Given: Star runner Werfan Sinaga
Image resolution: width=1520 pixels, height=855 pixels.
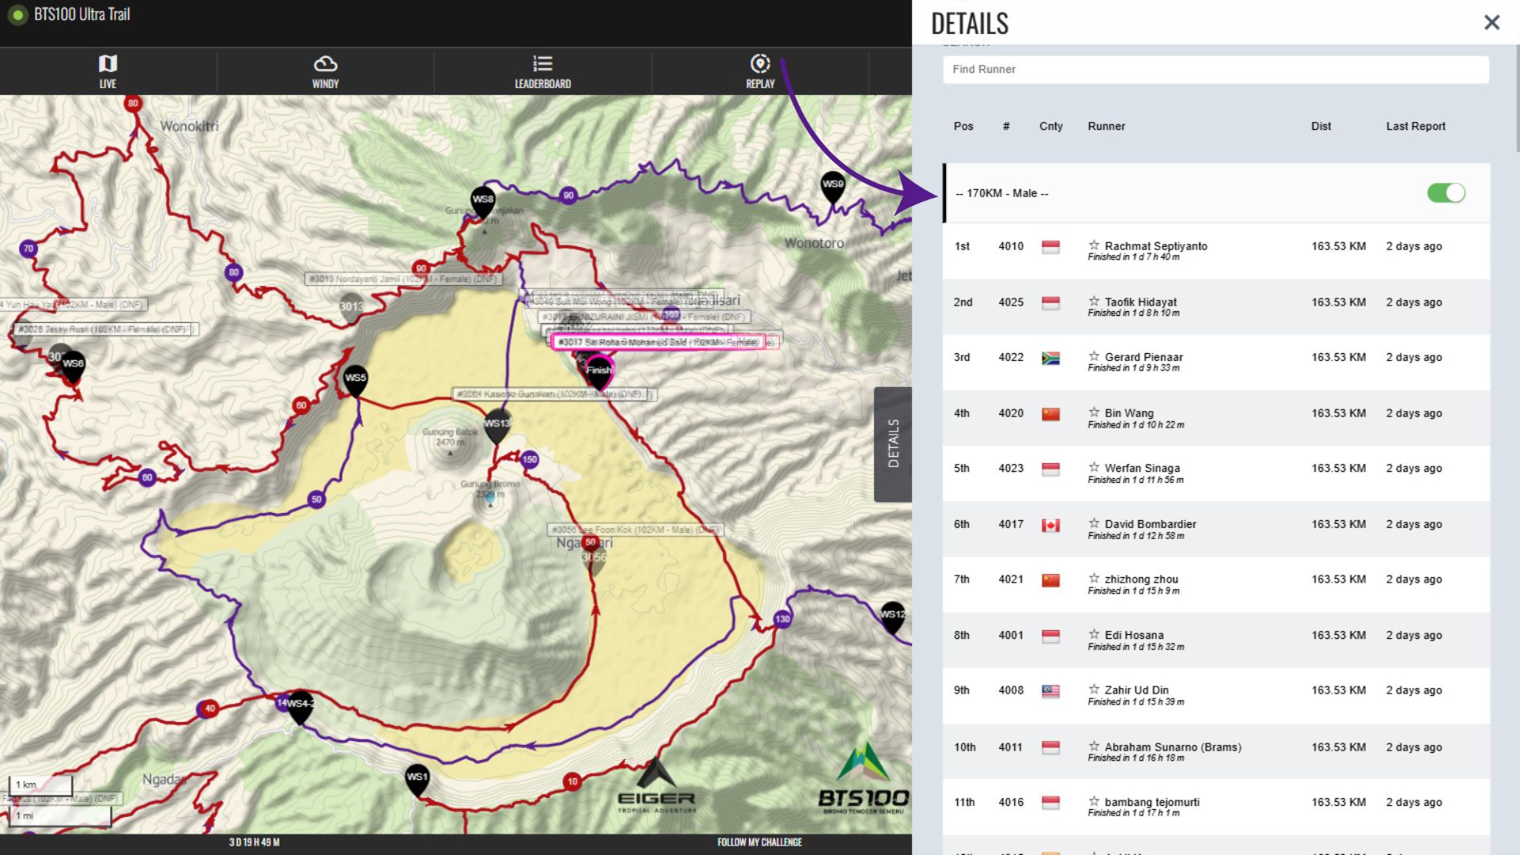Looking at the screenshot, I should [x=1094, y=467].
